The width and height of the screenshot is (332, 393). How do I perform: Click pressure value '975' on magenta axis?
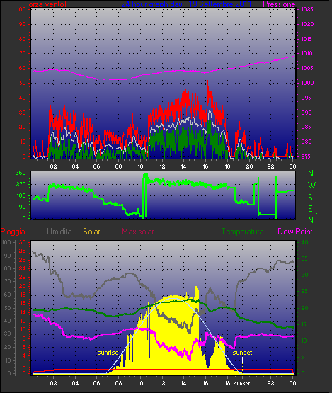tap(307, 156)
